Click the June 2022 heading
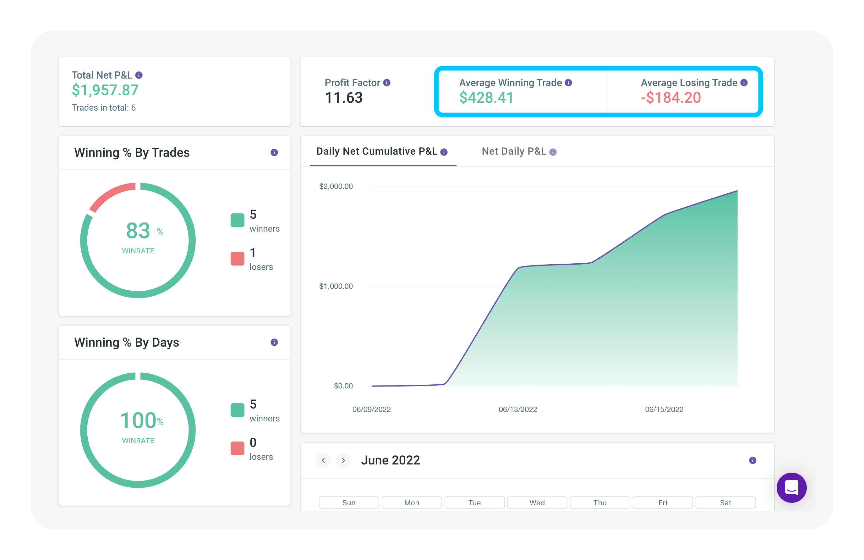 click(391, 460)
